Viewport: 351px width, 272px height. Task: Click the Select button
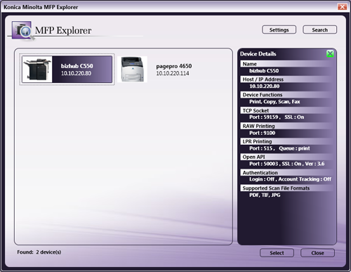277,253
